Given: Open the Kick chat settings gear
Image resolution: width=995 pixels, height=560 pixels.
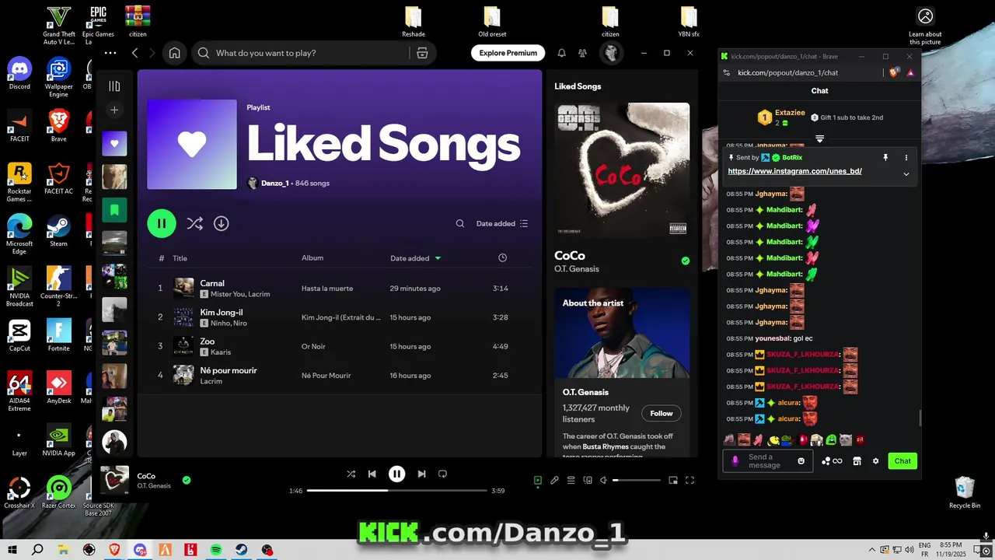Looking at the screenshot, I should tap(875, 461).
